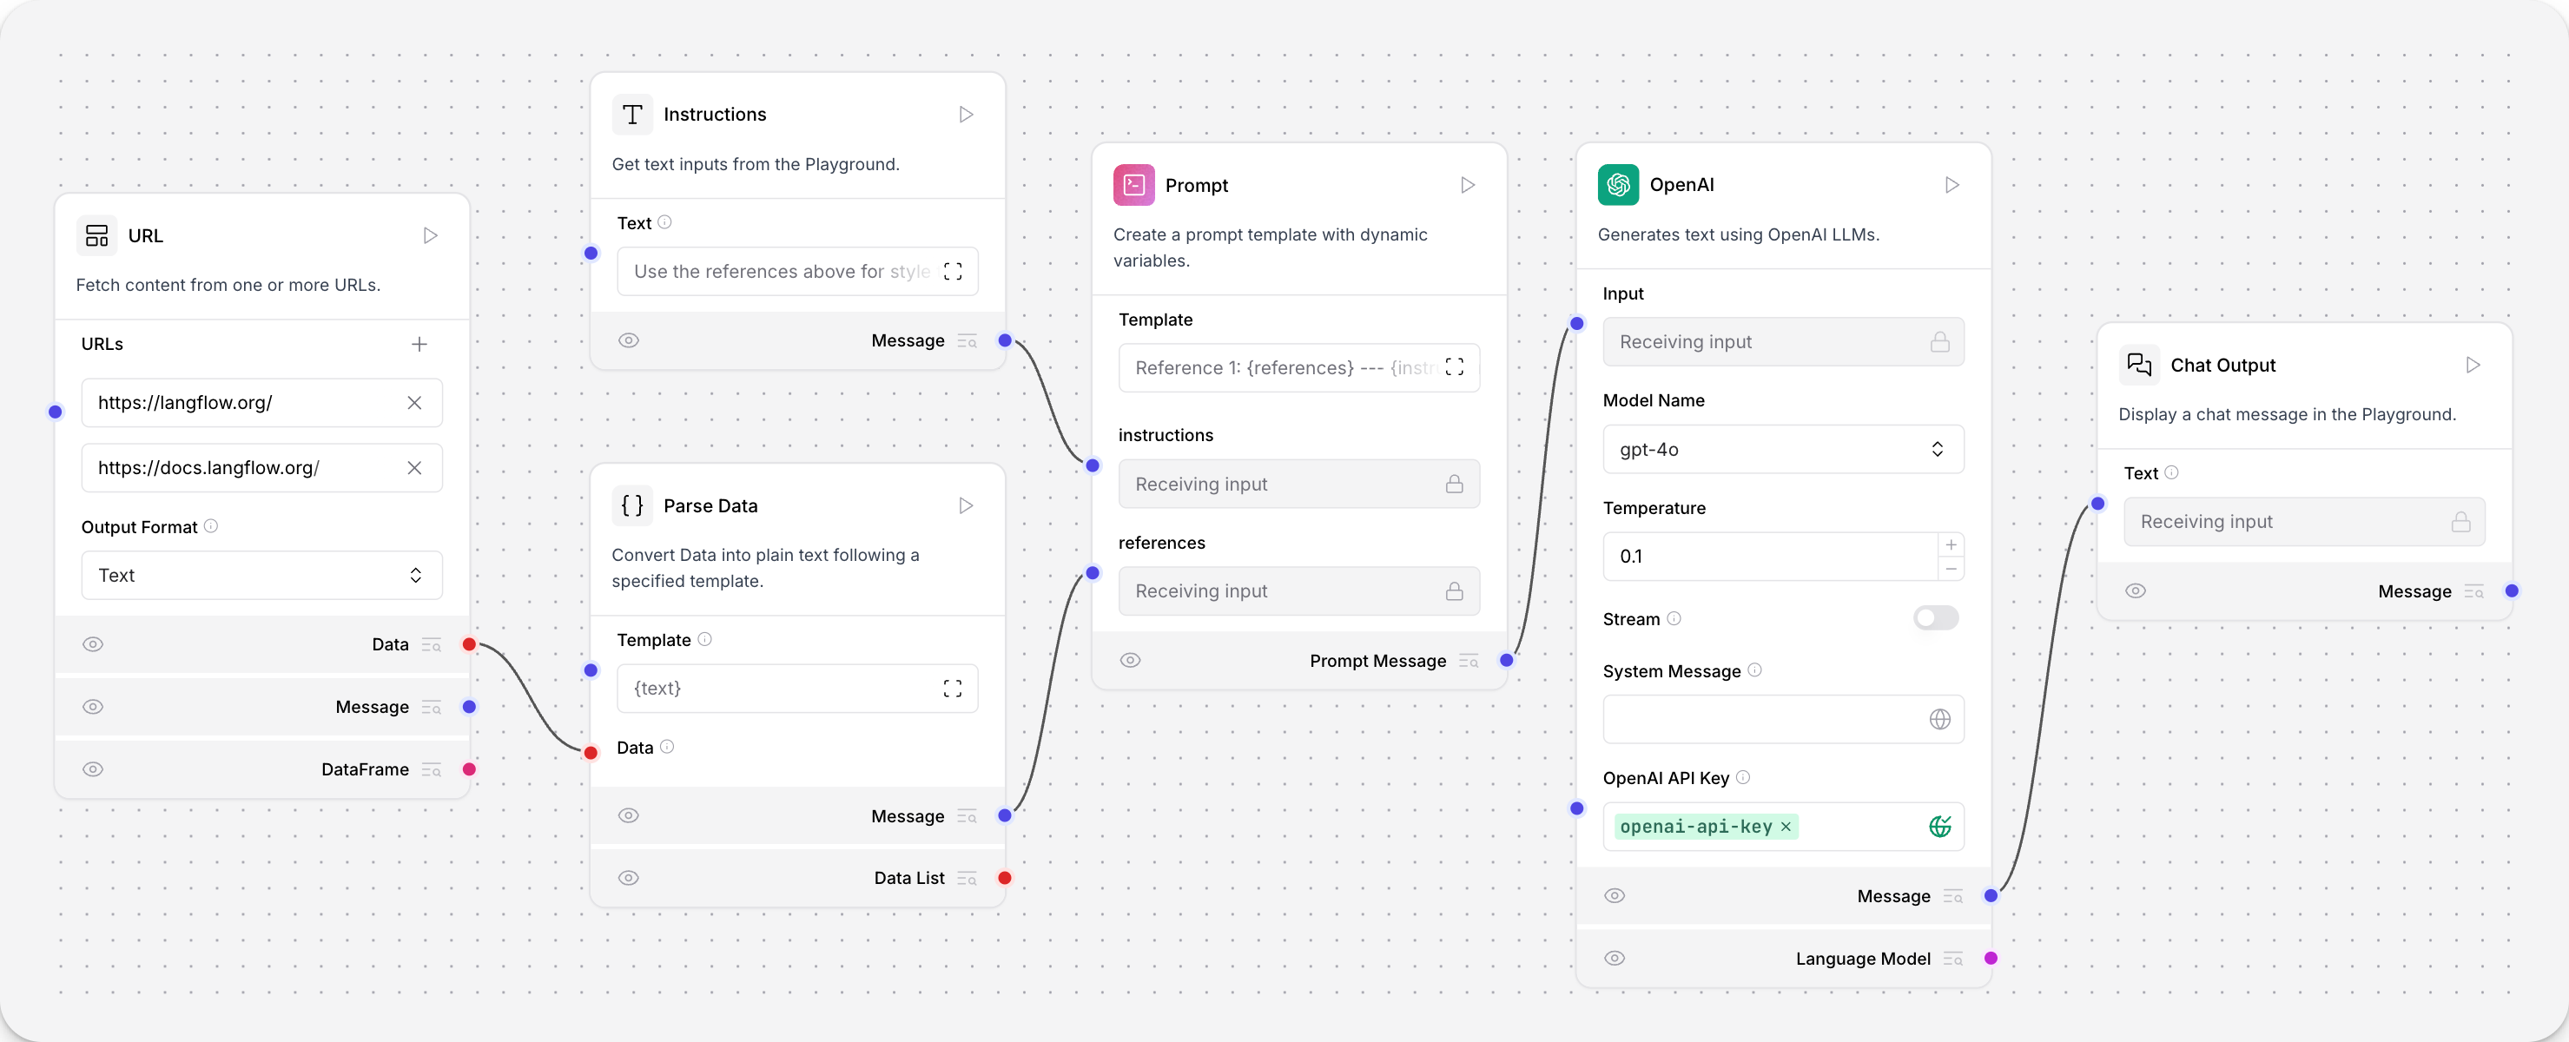This screenshot has width=2569, height=1042.
Task: Click the URL node fetch icon
Action: (429, 234)
